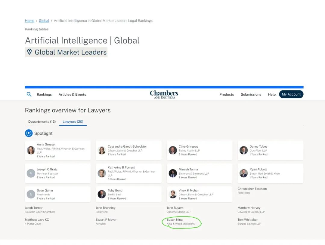Open Stuart P Meyer's profile link

point(106,219)
